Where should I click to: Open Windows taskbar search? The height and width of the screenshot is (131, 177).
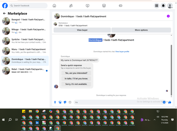click(10, 120)
